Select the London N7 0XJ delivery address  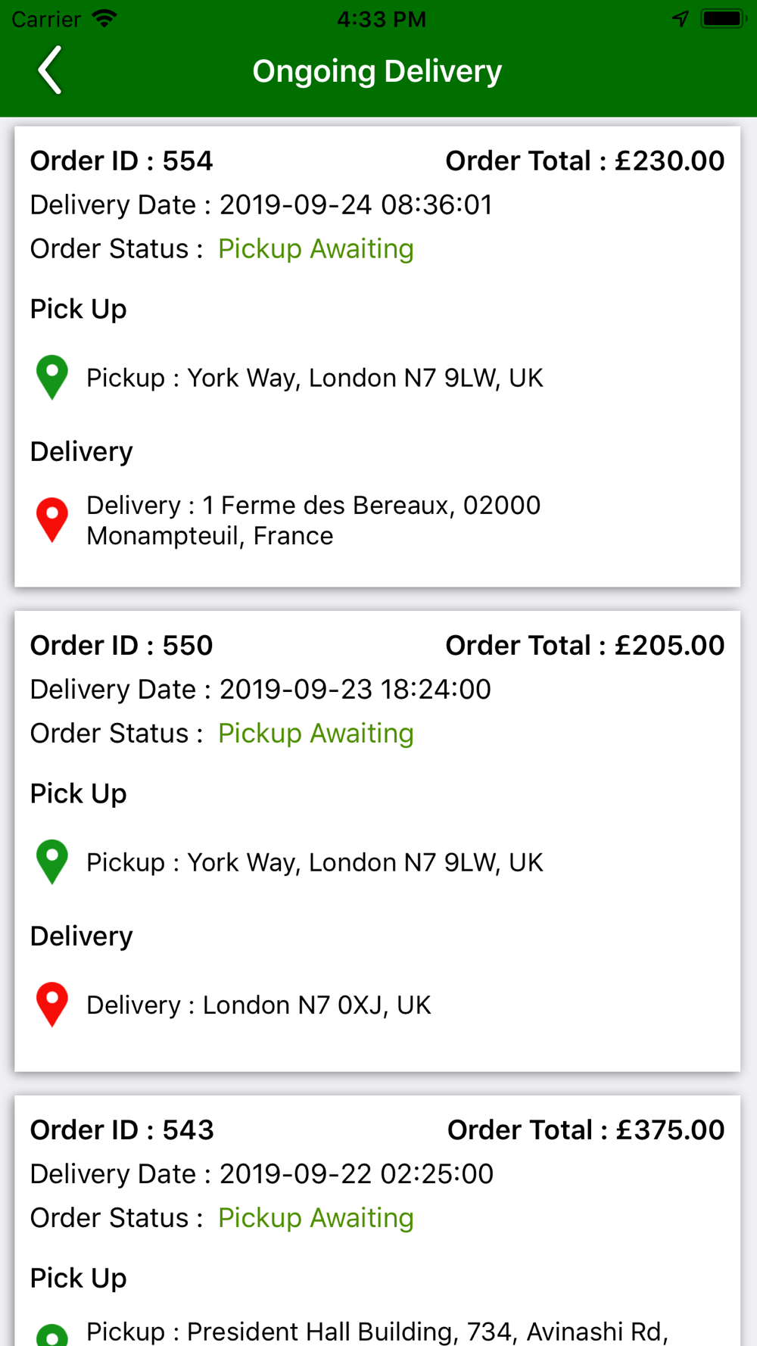tap(259, 1005)
